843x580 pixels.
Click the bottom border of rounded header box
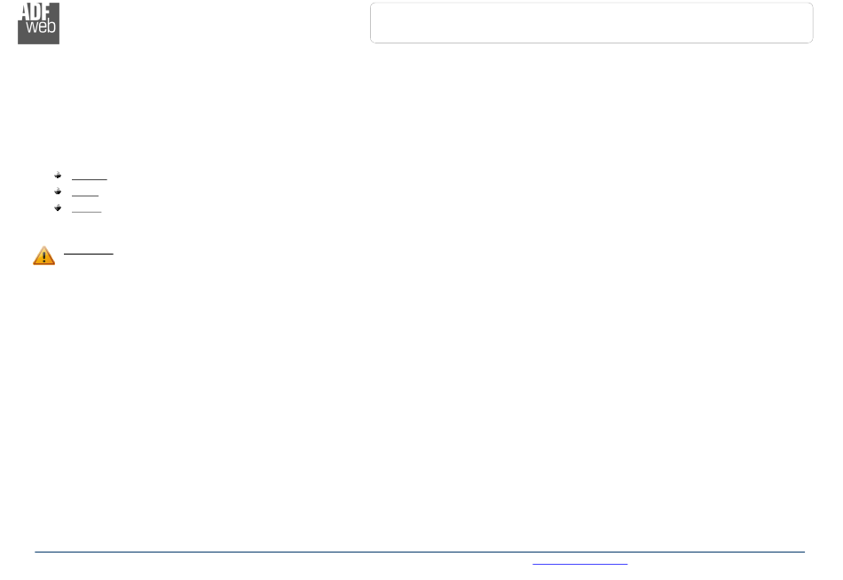[591, 43]
